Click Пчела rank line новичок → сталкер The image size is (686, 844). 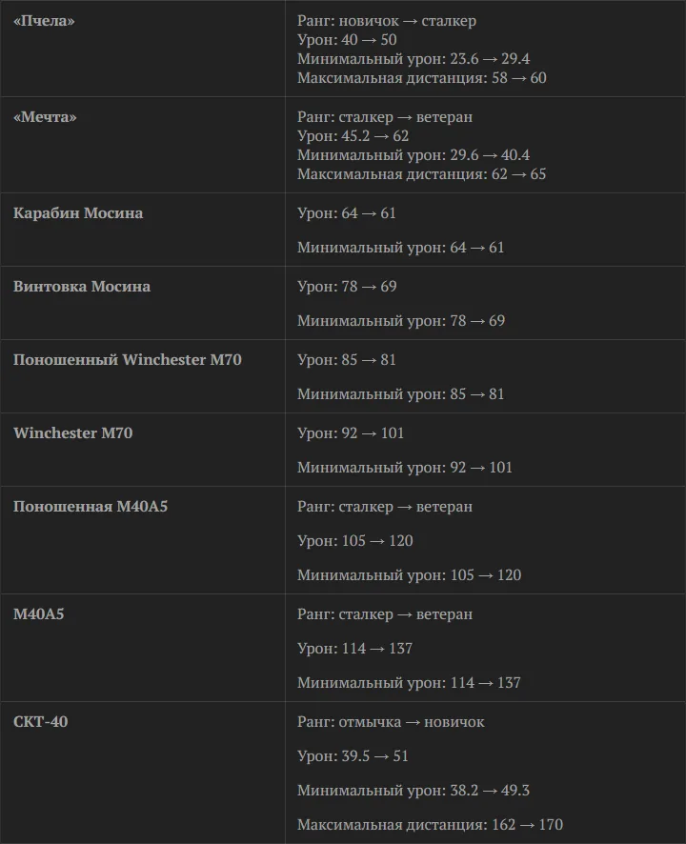[x=387, y=21]
